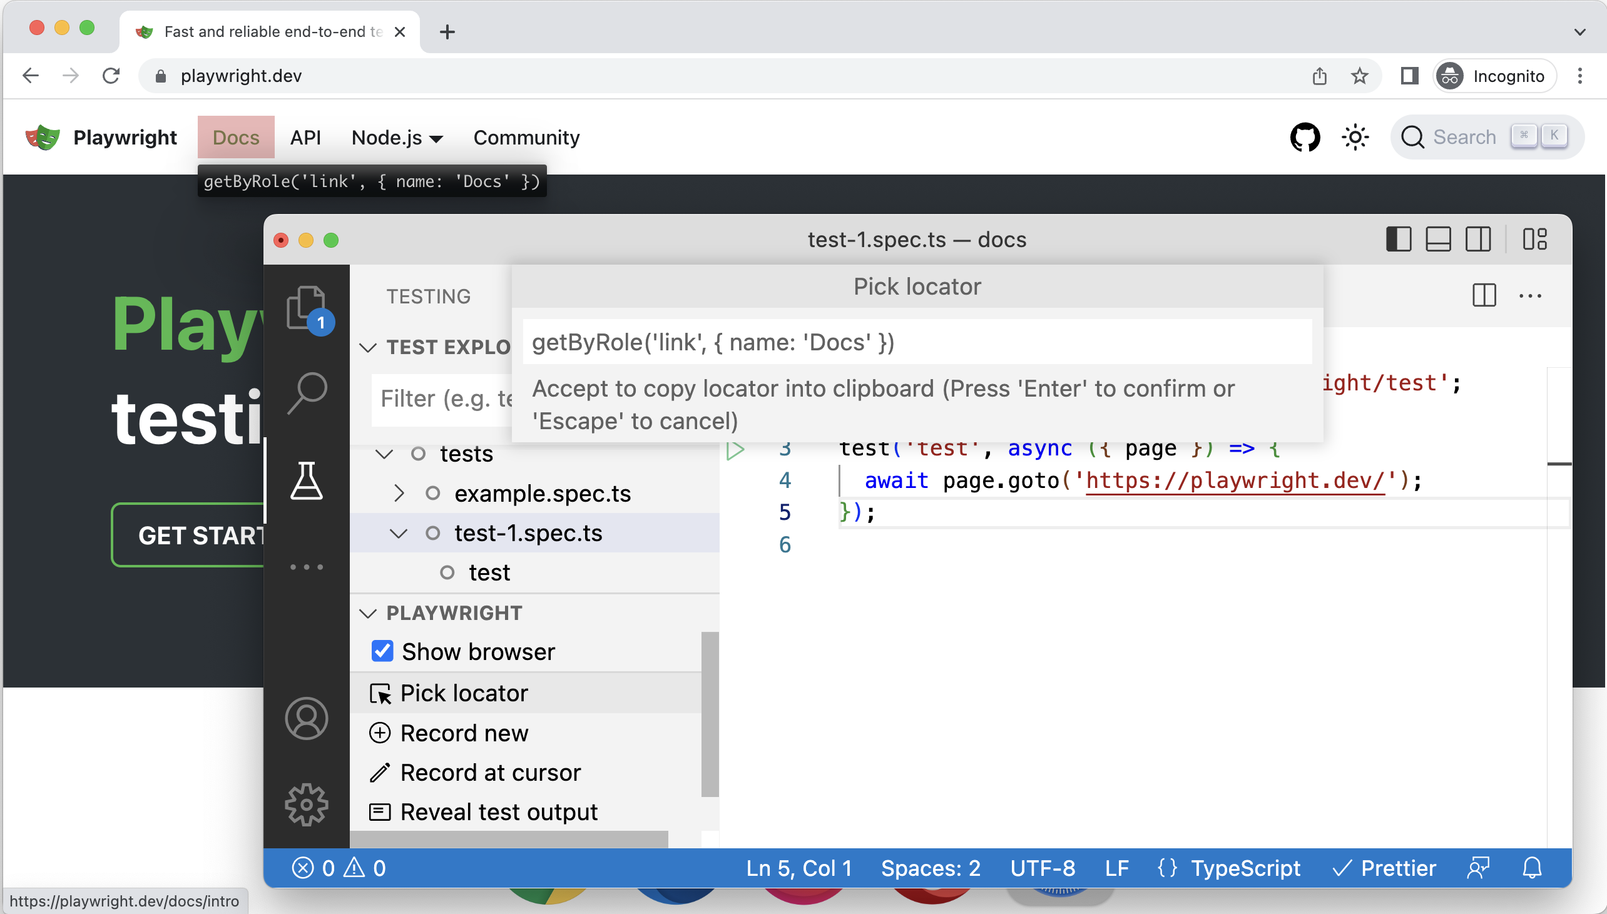Open browser side panel icon
Image resolution: width=1607 pixels, height=914 pixels.
click(1410, 76)
